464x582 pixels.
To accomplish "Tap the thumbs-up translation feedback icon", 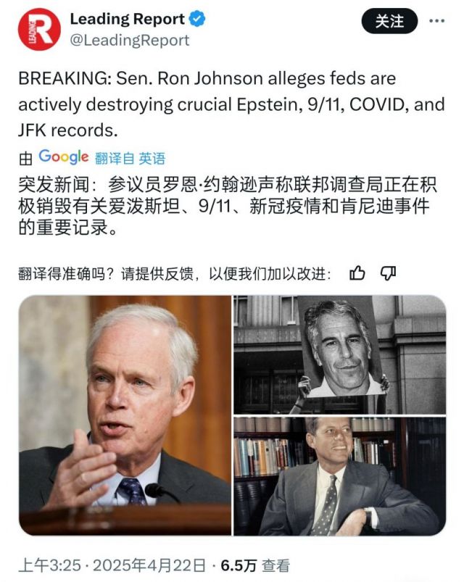I will click(357, 273).
